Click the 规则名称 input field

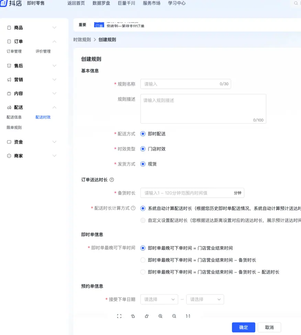(x=186, y=84)
